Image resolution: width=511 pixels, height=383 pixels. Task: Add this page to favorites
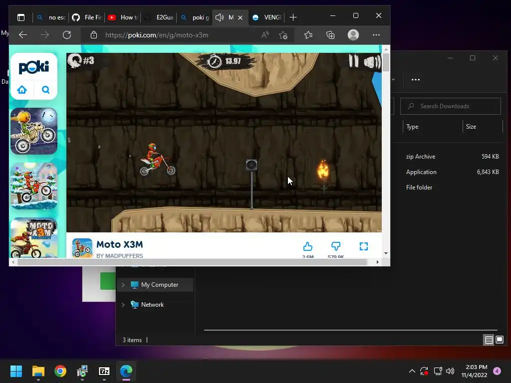pyautogui.click(x=283, y=35)
